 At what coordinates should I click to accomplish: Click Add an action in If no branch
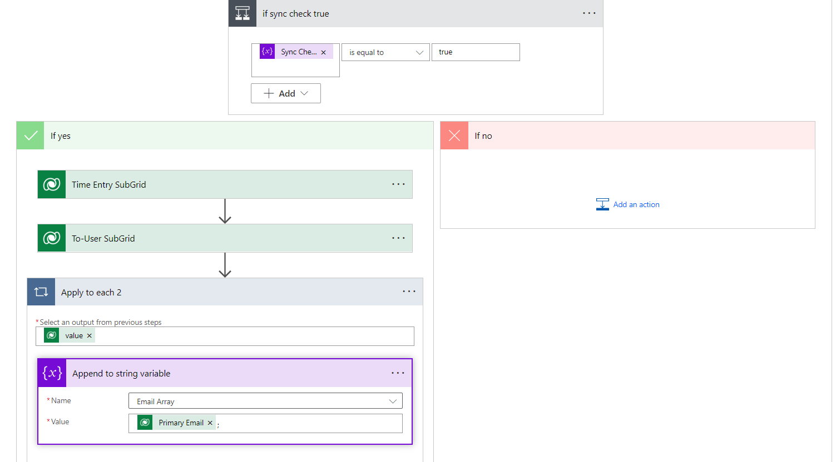(636, 204)
